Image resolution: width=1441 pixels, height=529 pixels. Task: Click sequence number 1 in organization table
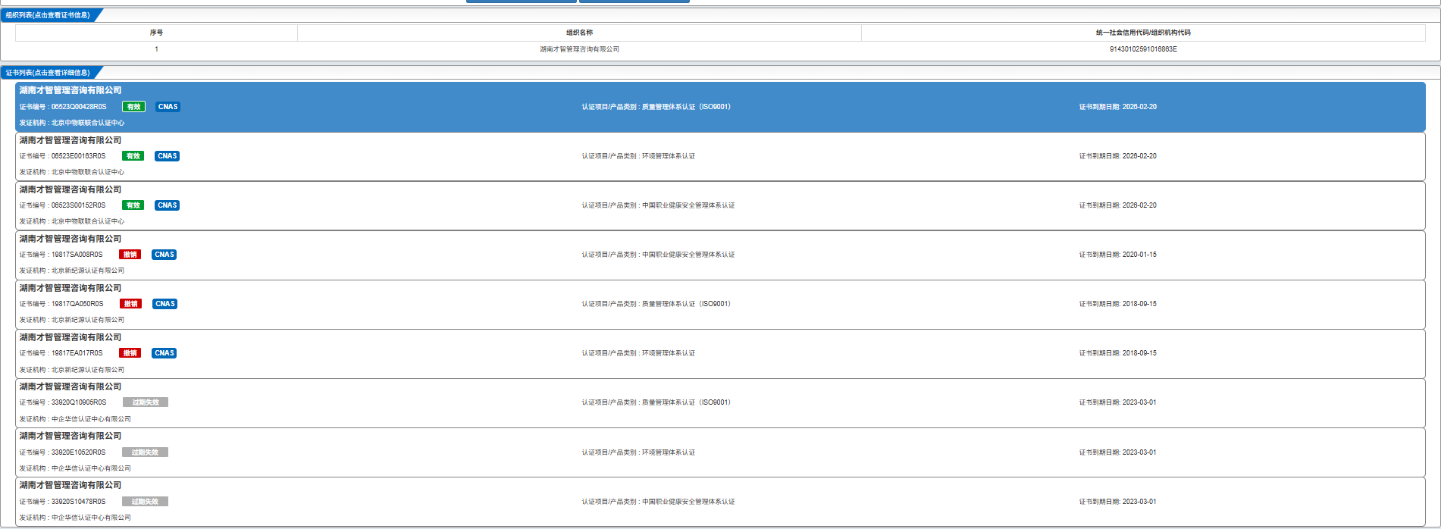156,49
